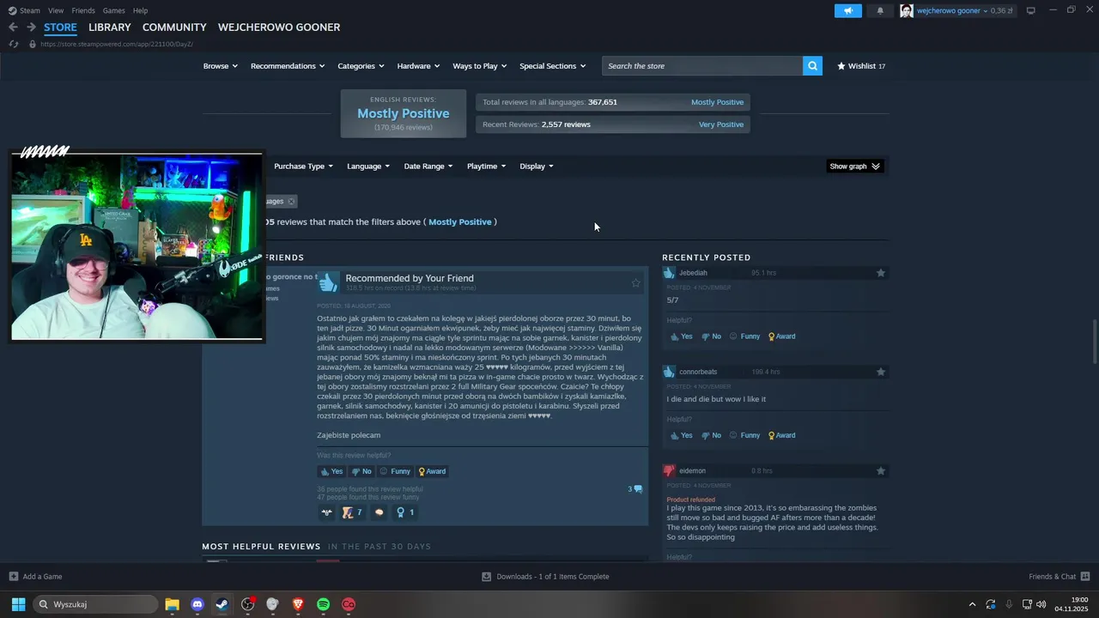This screenshot has height=618, width=1099.
Task: Open the notifications bell
Action: (880, 10)
